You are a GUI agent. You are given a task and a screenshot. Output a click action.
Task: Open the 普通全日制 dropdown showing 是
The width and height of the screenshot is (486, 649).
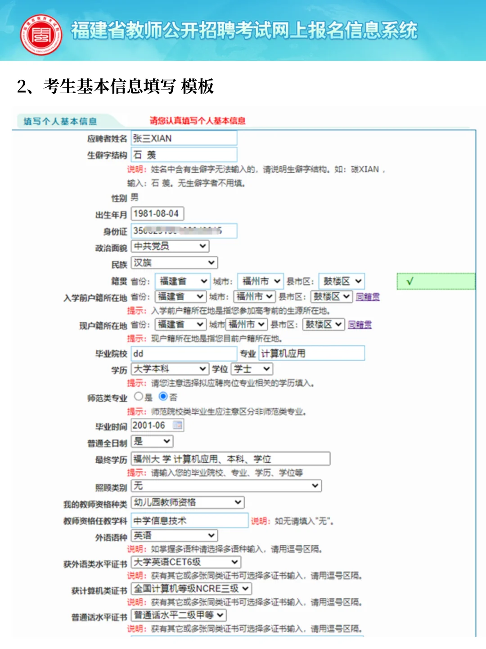pyautogui.click(x=152, y=442)
